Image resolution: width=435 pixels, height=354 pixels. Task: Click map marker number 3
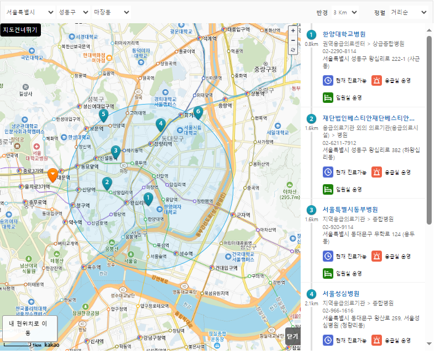tap(116, 152)
